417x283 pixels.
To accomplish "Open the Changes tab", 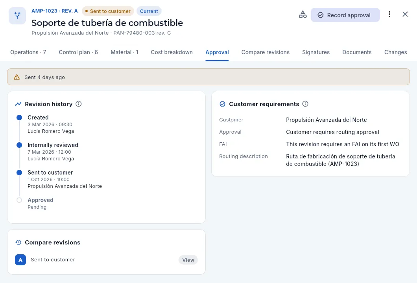I will pos(395,52).
